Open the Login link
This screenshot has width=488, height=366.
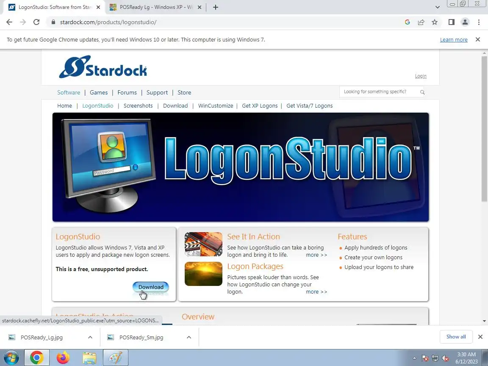click(x=421, y=76)
